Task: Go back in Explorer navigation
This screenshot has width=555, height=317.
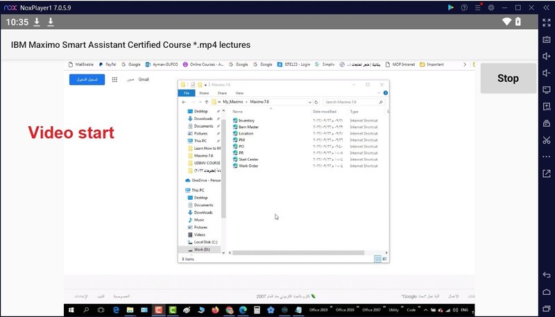Action: coord(184,102)
